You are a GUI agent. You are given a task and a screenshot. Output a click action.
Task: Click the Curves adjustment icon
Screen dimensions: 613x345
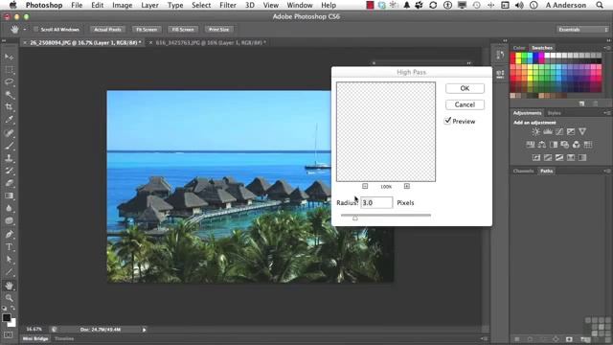[x=559, y=131]
